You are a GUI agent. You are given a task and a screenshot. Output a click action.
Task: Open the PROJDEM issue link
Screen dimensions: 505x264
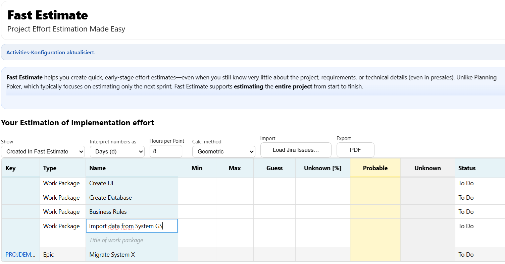[x=20, y=254]
